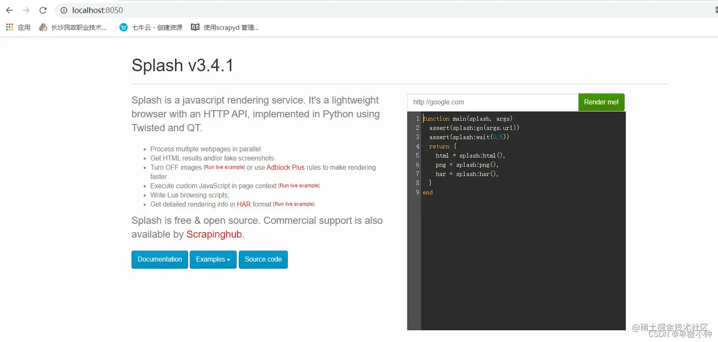Viewport: 718px width, 342px height.
Task: Open the Adblock Plus link
Action: click(285, 167)
